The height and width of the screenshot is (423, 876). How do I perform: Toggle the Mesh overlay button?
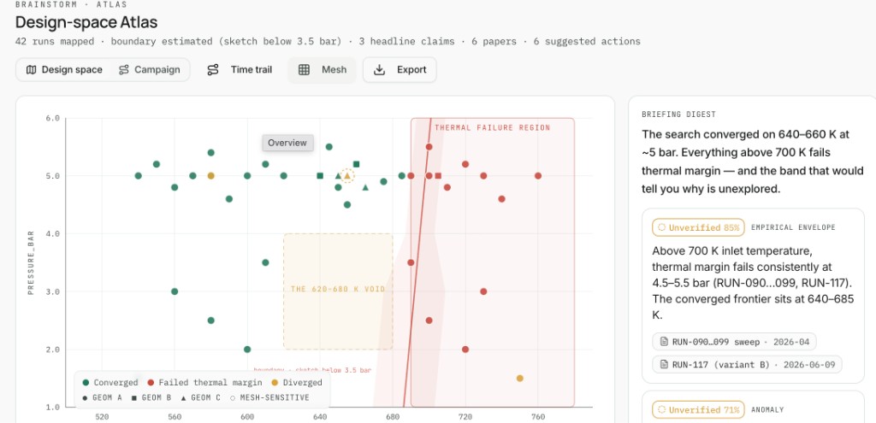coord(322,70)
